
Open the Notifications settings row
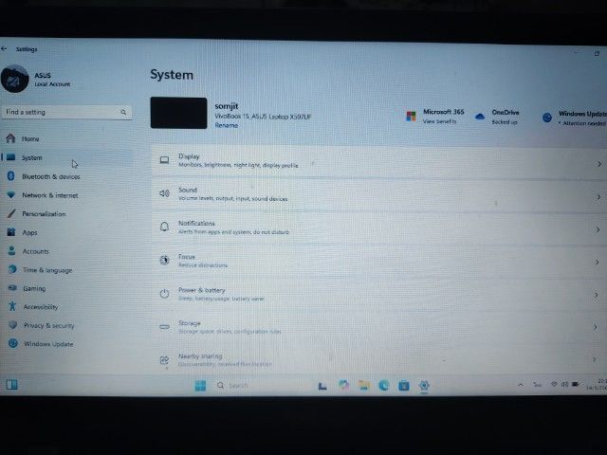click(x=379, y=227)
